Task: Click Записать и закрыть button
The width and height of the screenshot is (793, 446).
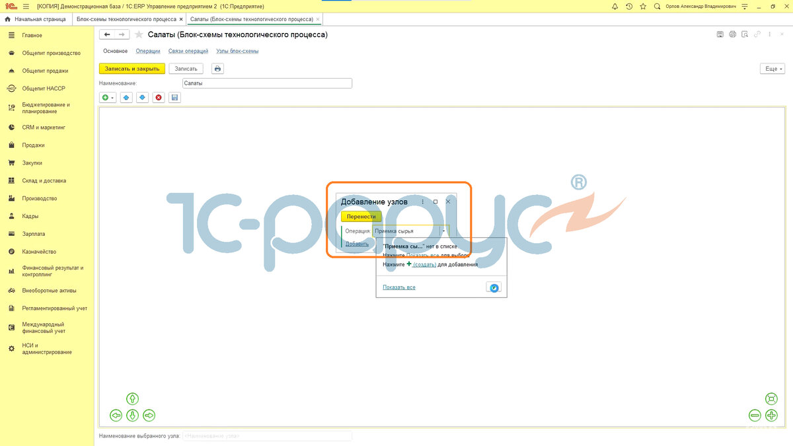Action: (132, 68)
